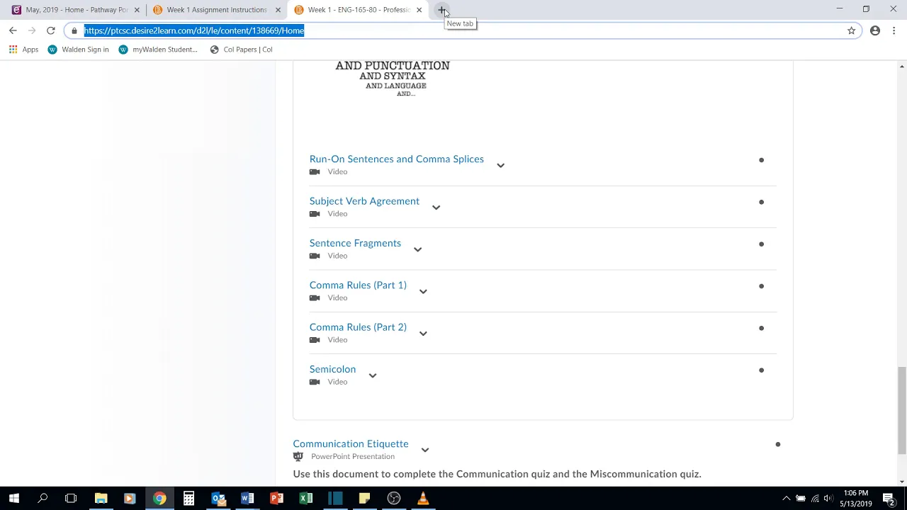Open File Explorer from the taskbar

pyautogui.click(x=101, y=499)
